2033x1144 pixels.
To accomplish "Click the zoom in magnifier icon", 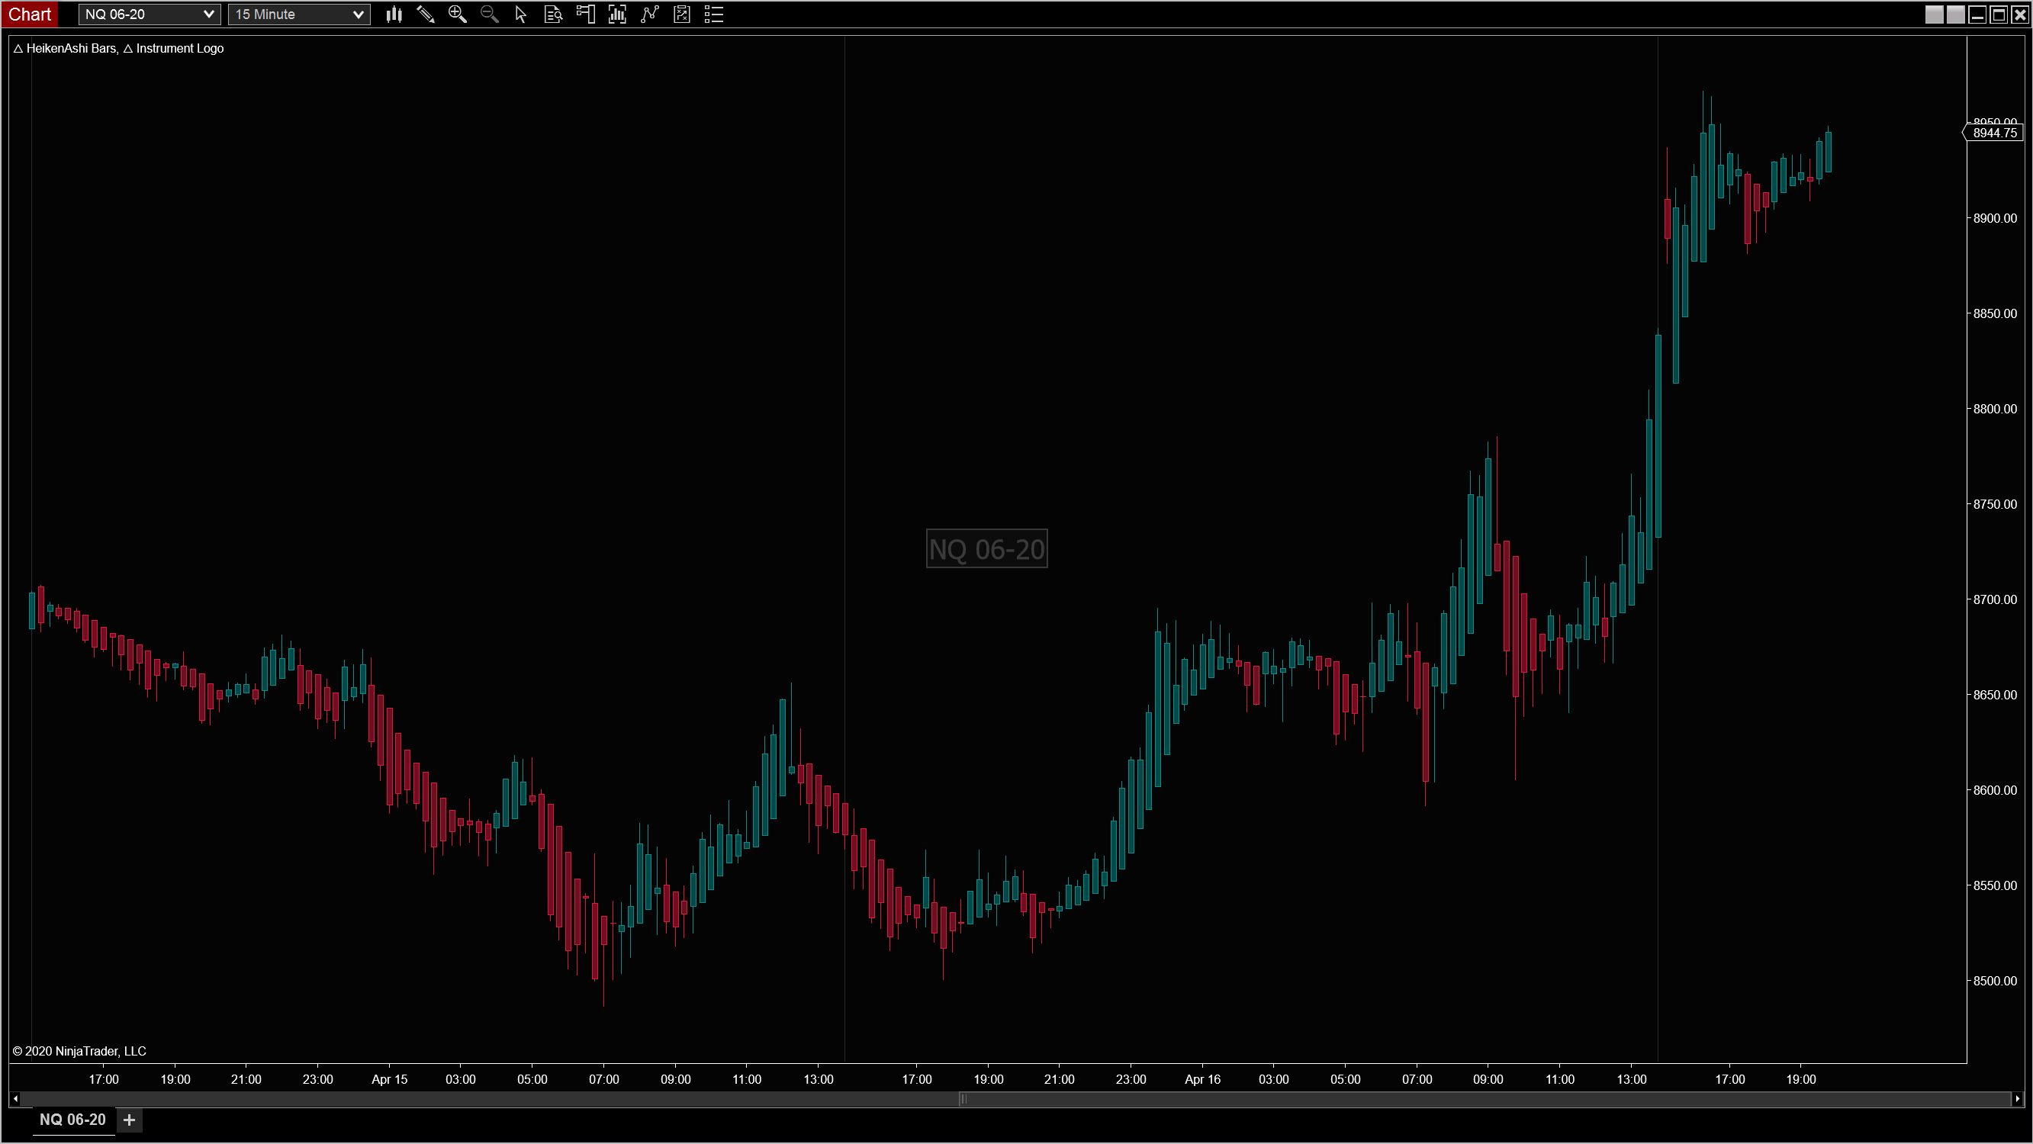I will tap(457, 14).
